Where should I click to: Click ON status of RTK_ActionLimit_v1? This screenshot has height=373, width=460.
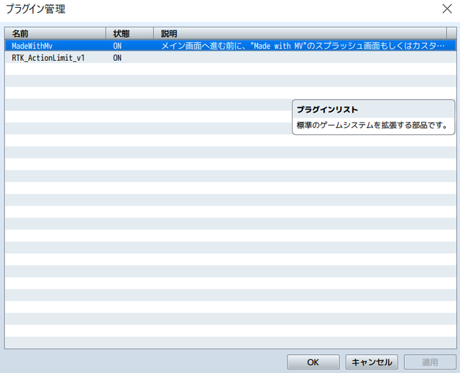(117, 57)
